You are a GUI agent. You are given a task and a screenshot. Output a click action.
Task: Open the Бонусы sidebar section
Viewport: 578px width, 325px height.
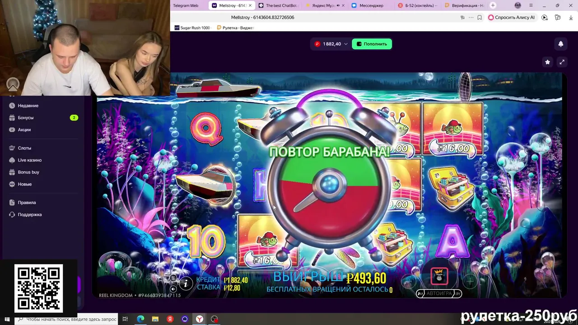click(26, 118)
